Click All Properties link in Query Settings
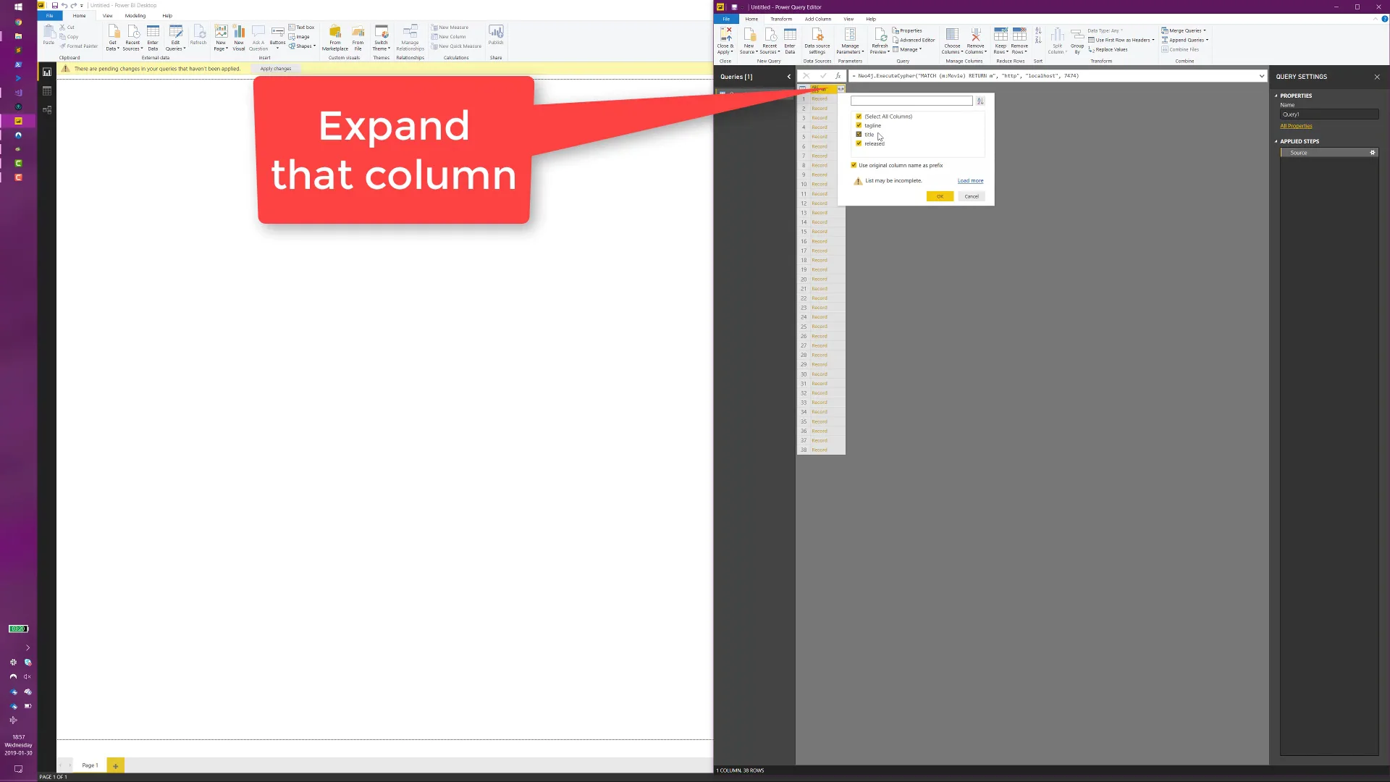The image size is (1390, 782). pyautogui.click(x=1296, y=126)
